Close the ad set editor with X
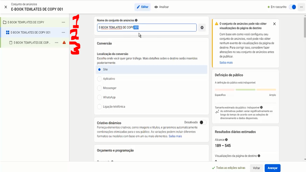Image resolution: width=306 pixels, height=172 pixels. 6,7
